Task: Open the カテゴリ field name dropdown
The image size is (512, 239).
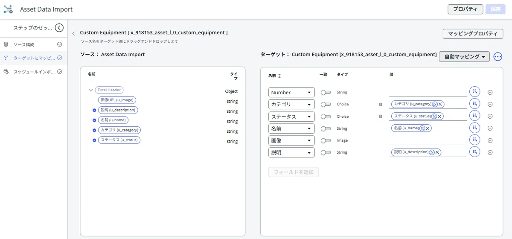Action: (291, 104)
